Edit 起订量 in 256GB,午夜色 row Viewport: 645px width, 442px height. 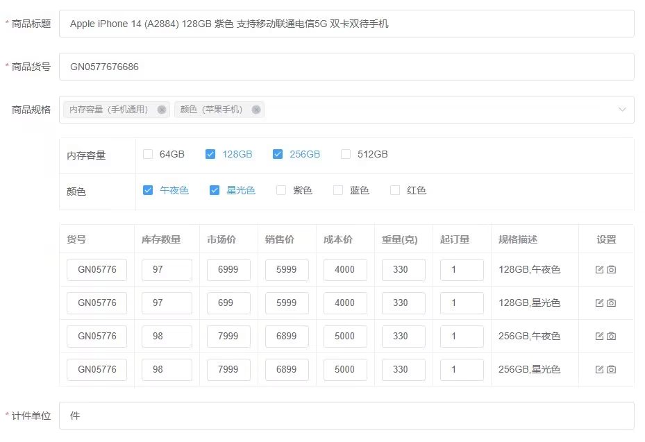click(x=462, y=337)
